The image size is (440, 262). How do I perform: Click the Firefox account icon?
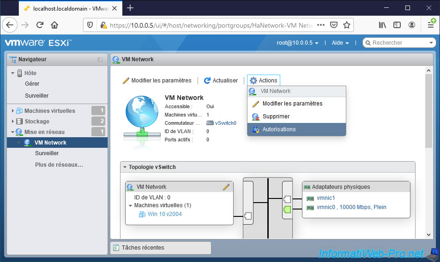[x=411, y=25]
